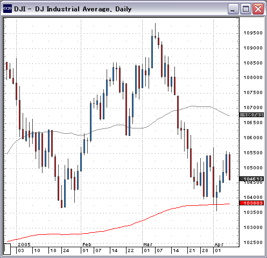Click the Mar month label on time axis
The height and width of the screenshot is (258, 267).
coord(148,245)
